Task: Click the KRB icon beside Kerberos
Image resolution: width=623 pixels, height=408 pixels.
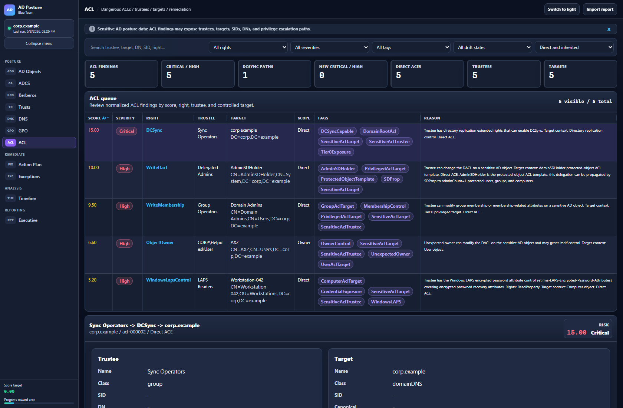Action: click(10, 95)
